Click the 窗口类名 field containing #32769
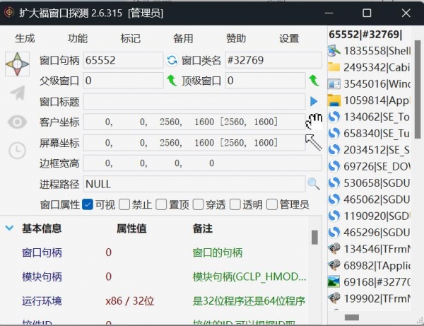This screenshot has width=424, height=326. (273, 60)
